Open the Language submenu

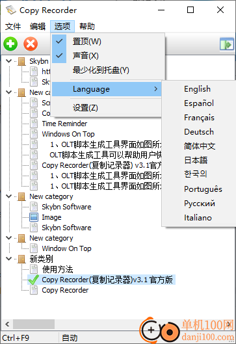click(107, 89)
